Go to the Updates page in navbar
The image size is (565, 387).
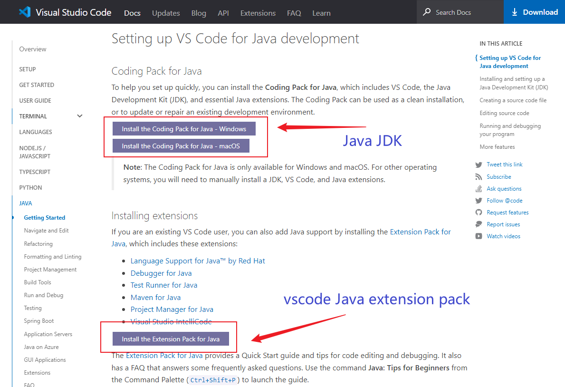[166, 13]
